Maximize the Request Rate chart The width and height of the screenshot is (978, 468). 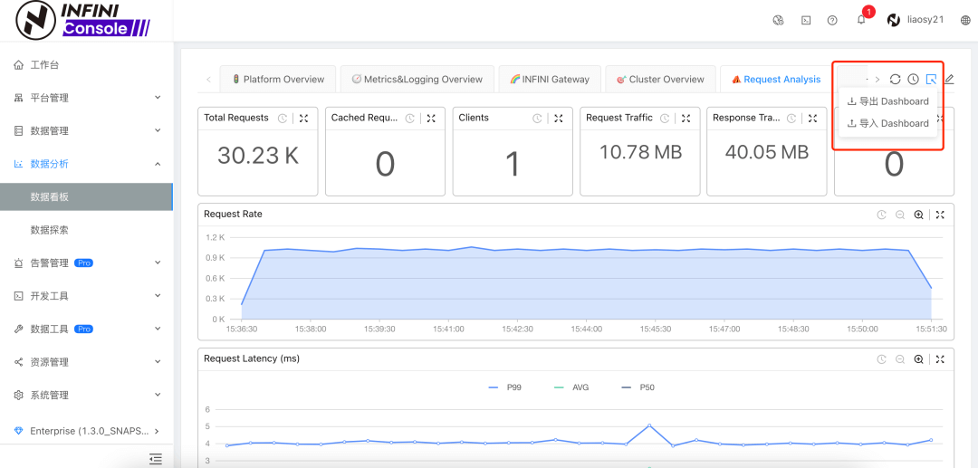940,215
